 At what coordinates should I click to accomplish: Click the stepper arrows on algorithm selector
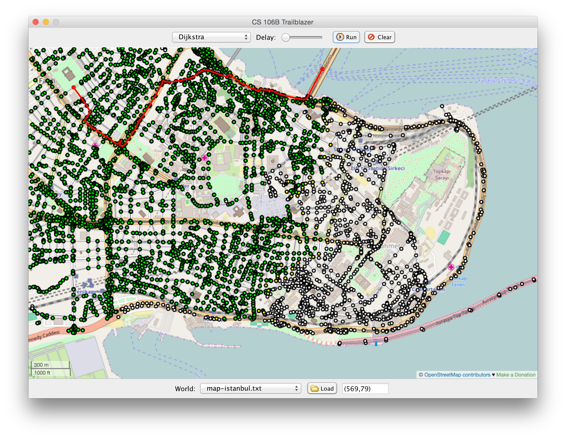(x=246, y=37)
